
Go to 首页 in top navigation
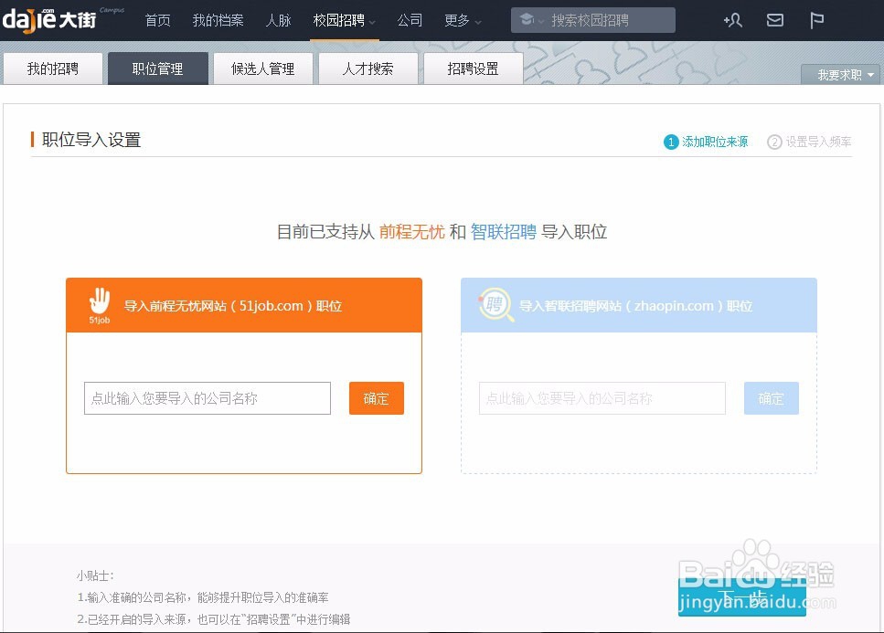coord(157,20)
